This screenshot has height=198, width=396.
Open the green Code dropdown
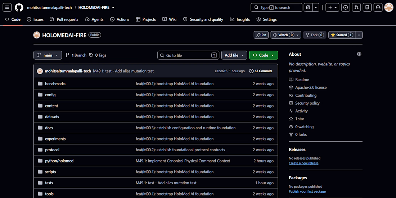point(264,55)
